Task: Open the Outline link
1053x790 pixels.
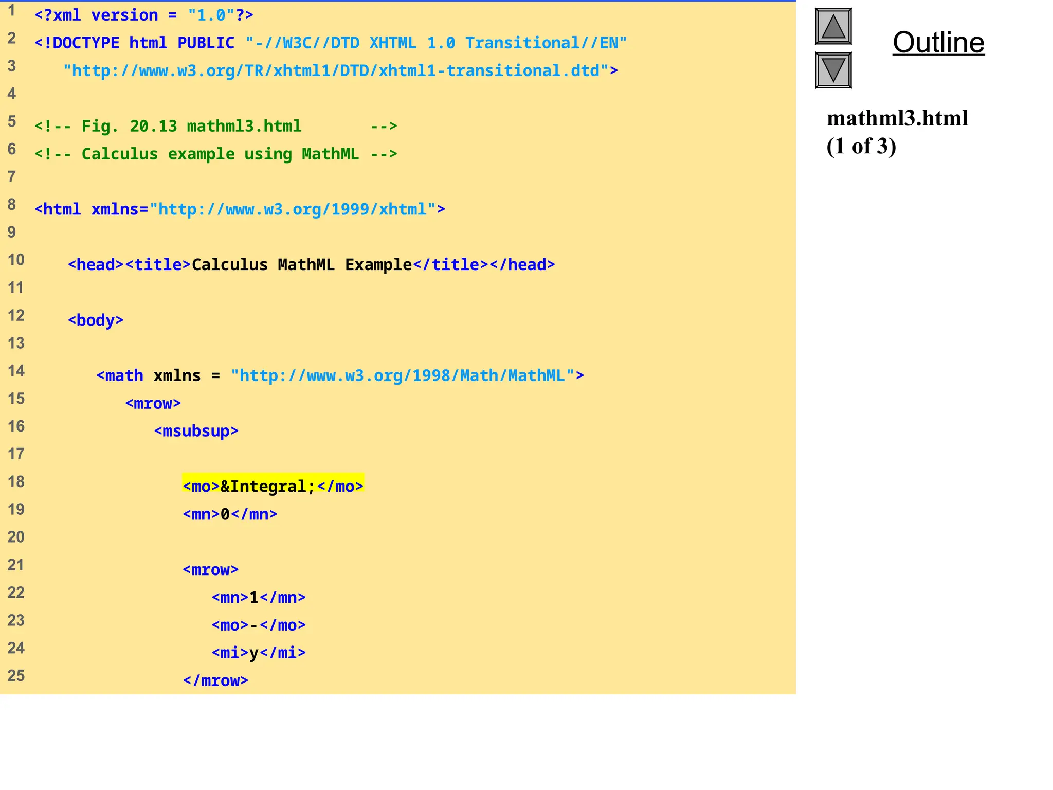Action: click(938, 42)
